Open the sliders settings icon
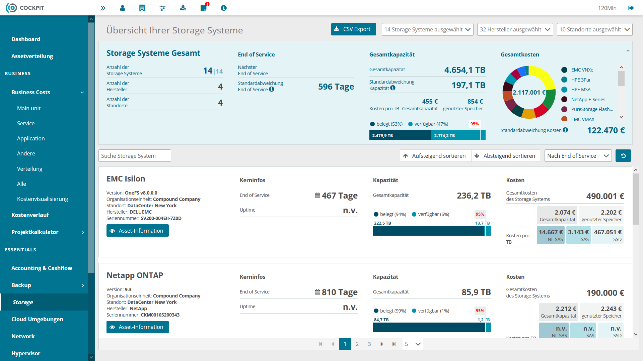 click(x=162, y=8)
